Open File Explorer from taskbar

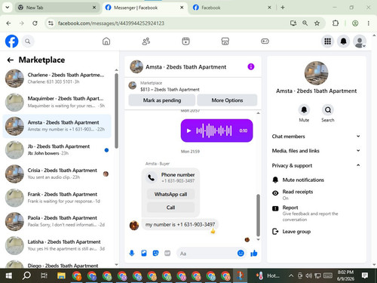(61, 275)
